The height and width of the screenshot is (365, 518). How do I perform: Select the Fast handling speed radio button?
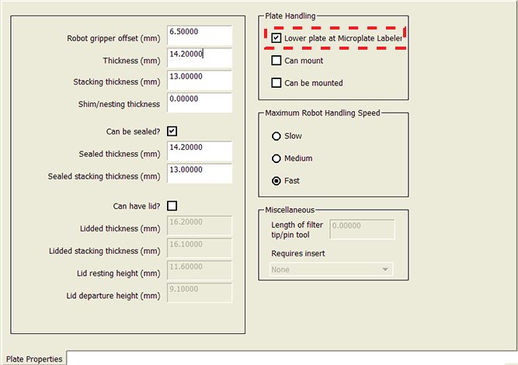[x=276, y=181]
